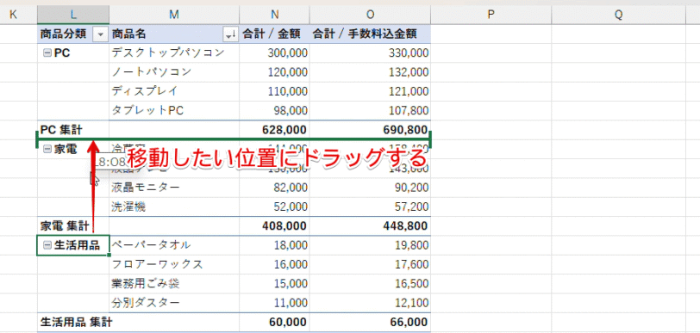Click the 628,000 subtotal cell
The height and width of the screenshot is (333, 700).
[274, 130]
